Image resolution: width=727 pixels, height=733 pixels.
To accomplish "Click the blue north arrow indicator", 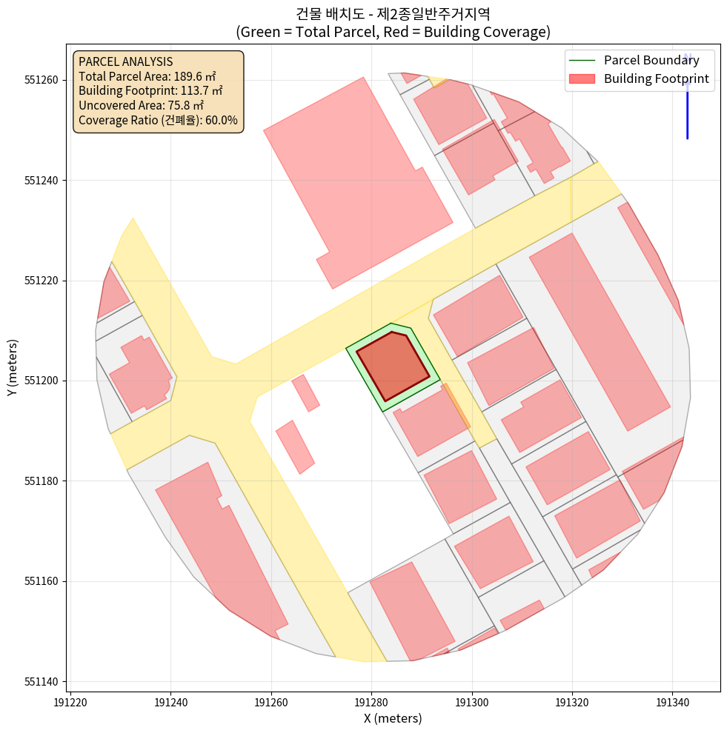I will coord(687,104).
